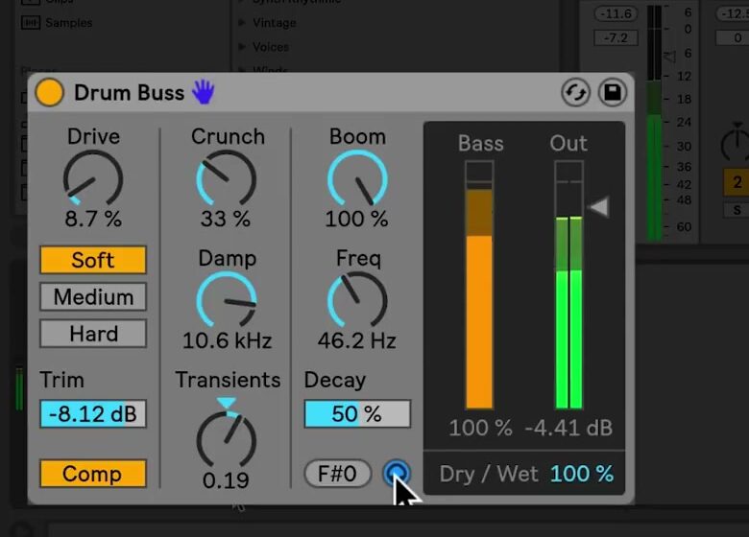Toggle the Boom audition headphone icon
This screenshot has width=749, height=537.
[397, 473]
